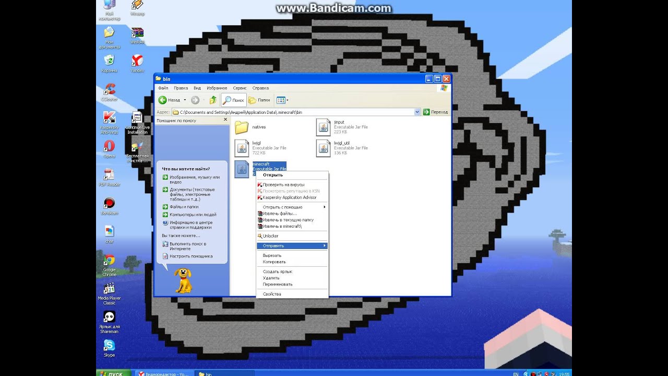Open the Файл menu

pos(163,88)
